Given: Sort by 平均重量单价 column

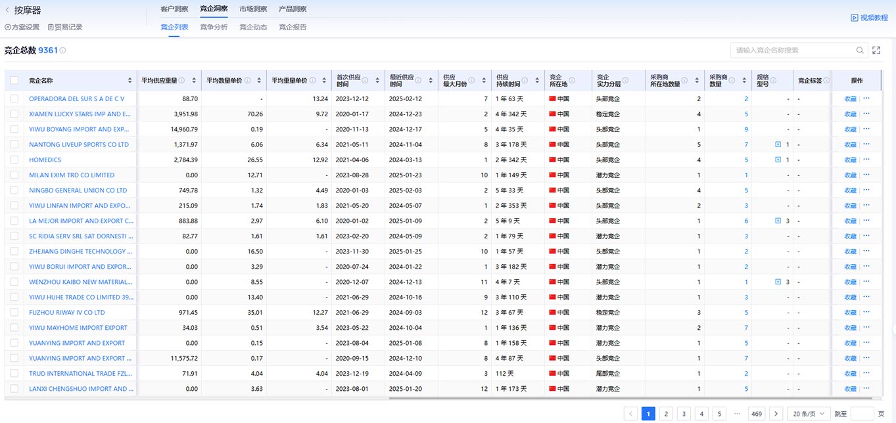Looking at the screenshot, I should pos(324,80).
